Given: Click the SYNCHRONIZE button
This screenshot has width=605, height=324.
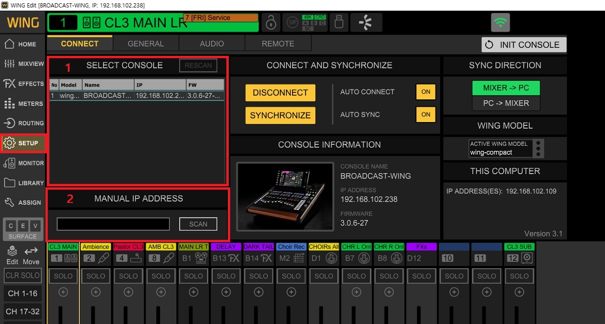Looking at the screenshot, I should point(280,115).
